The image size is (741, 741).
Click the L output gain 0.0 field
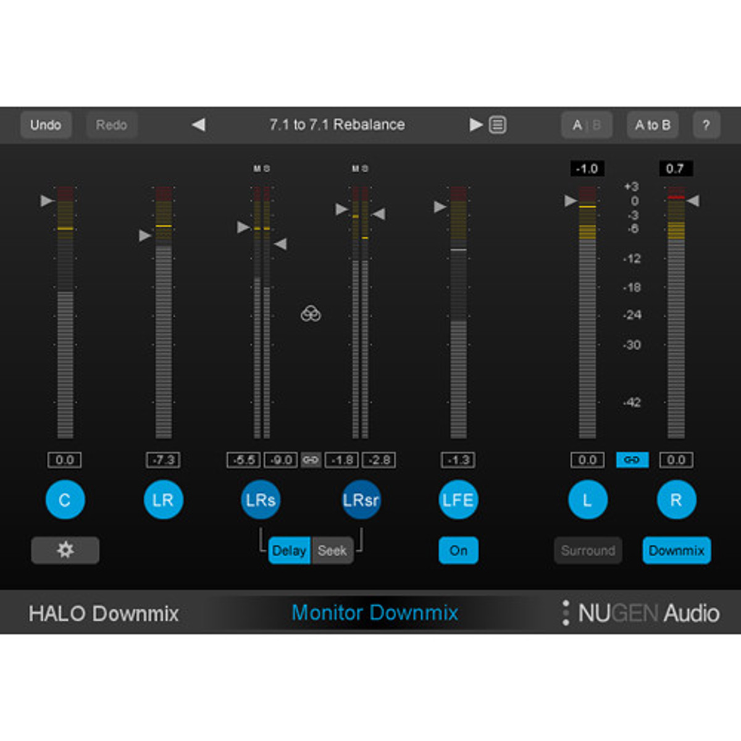tap(587, 460)
